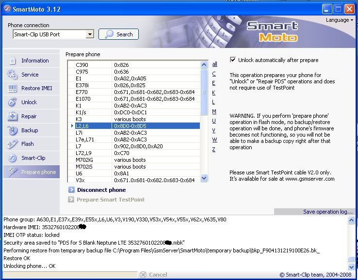Click the phone list scrollbar thumb
The height and width of the screenshot is (280, 358).
pos(204,92)
